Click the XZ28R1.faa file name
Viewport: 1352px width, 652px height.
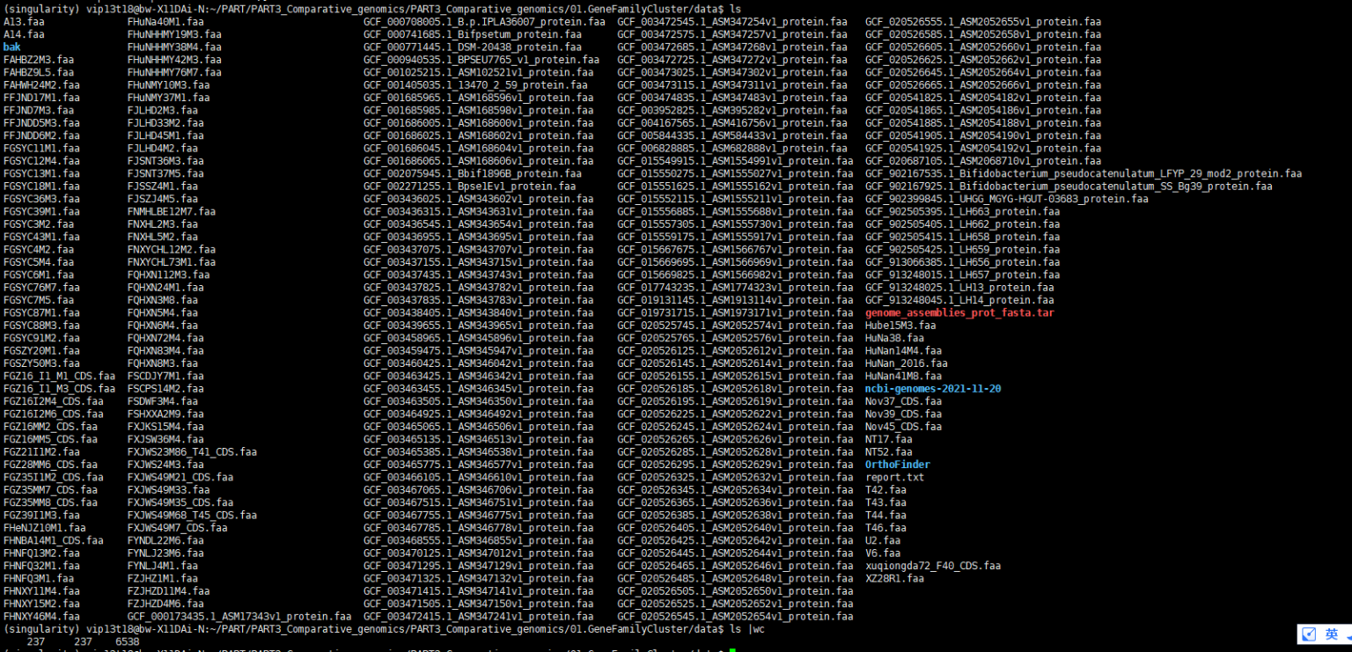(894, 579)
